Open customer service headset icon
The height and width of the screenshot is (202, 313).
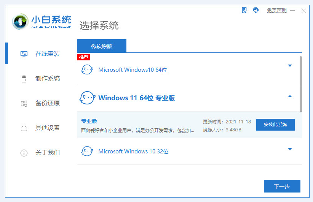click(256, 10)
